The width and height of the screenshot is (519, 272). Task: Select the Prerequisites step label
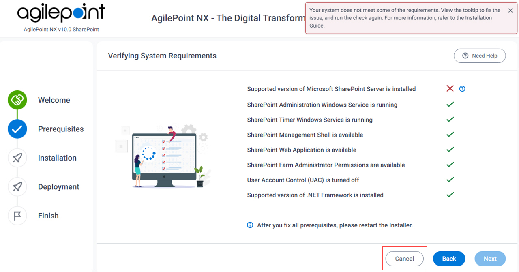coord(61,129)
